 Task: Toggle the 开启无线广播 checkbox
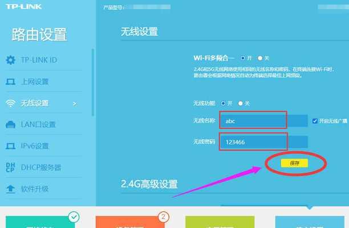[x=315, y=121]
